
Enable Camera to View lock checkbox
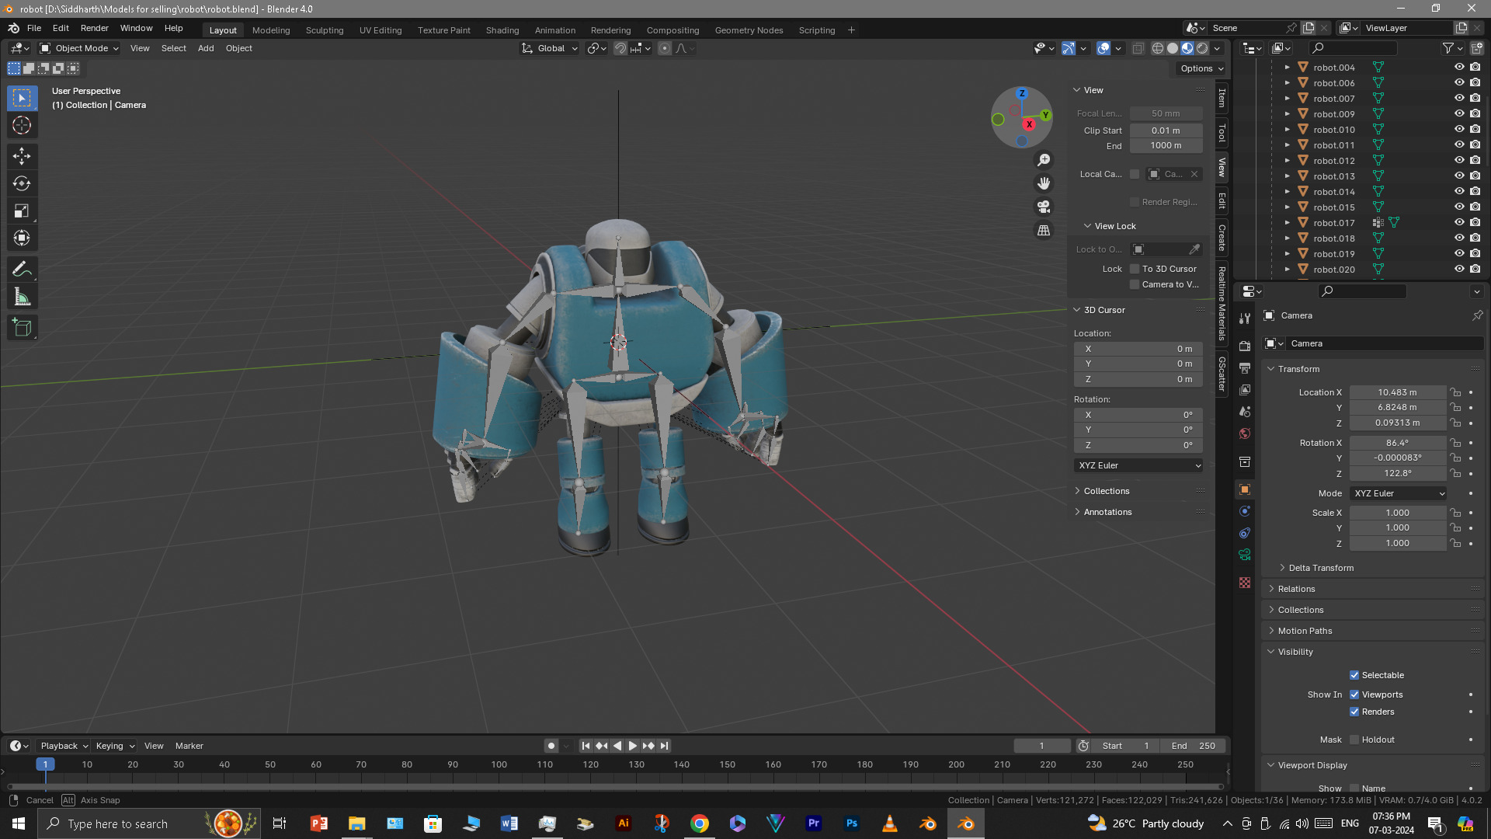1135,284
